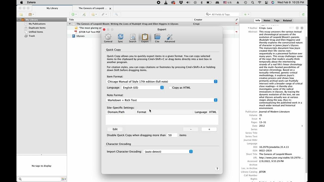The height and width of the screenshot is (182, 324).
Task: Select the Info tab
Action: pos(258,20)
